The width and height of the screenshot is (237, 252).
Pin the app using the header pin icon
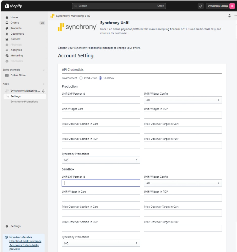229,16
